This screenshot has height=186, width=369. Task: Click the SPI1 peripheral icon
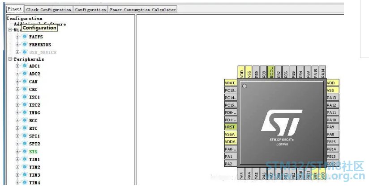[x=25, y=136]
